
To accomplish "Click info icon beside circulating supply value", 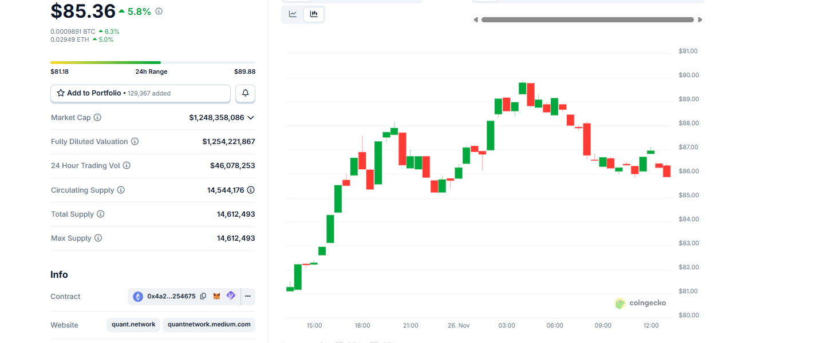I will point(251,190).
